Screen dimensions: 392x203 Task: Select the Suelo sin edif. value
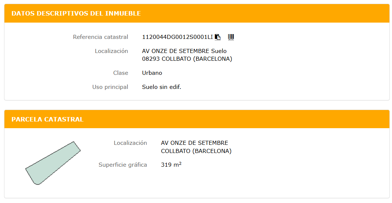[x=162, y=87]
